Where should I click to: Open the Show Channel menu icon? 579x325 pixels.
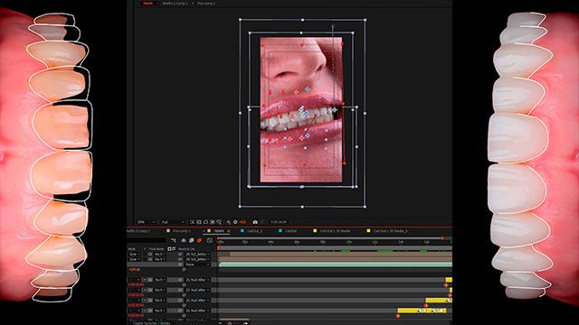tap(229, 222)
